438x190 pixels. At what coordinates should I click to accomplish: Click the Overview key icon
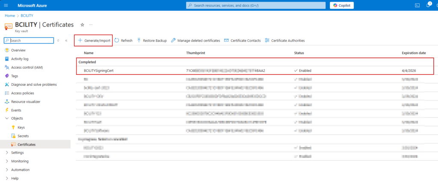[x=7, y=50]
